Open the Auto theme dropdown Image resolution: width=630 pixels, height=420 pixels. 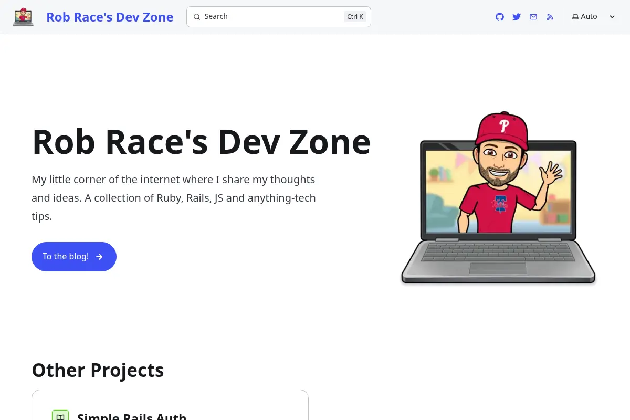pyautogui.click(x=594, y=17)
